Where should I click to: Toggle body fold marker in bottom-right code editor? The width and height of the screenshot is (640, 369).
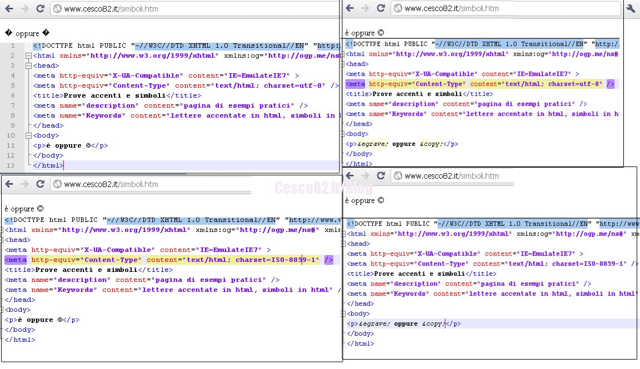343,314
